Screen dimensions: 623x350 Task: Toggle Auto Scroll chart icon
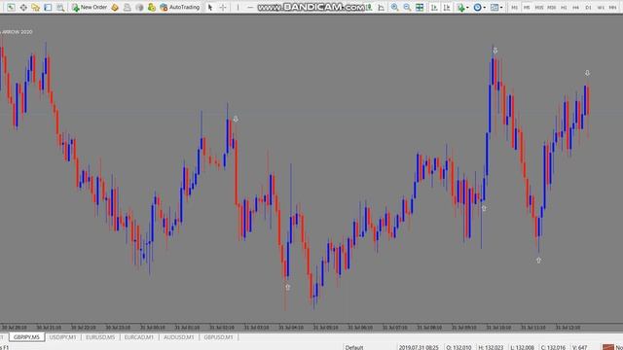pyautogui.click(x=434, y=7)
